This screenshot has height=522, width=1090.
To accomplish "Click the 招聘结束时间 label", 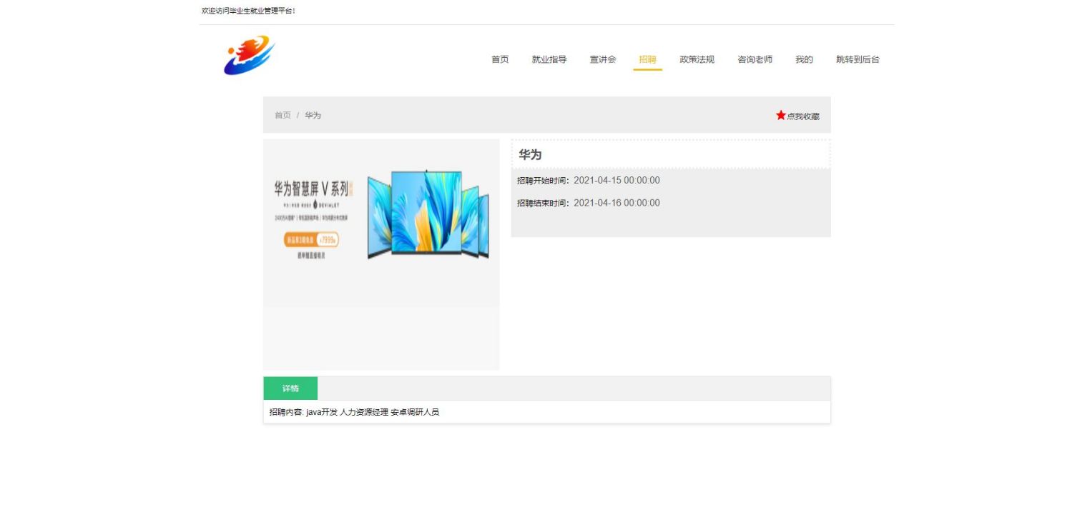I will [544, 204].
